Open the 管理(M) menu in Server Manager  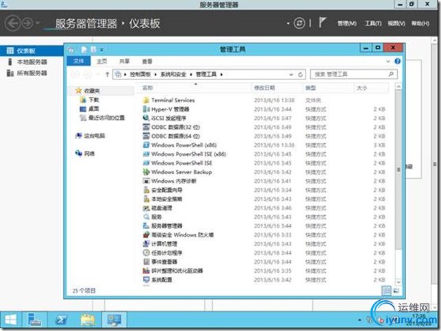[x=347, y=23]
